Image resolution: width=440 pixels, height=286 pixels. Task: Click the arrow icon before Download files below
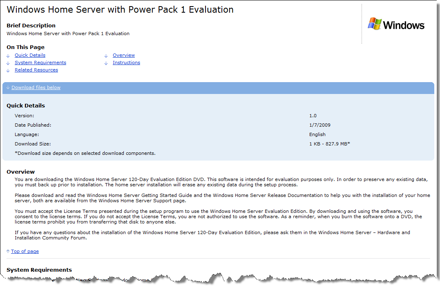pyautogui.click(x=8, y=87)
